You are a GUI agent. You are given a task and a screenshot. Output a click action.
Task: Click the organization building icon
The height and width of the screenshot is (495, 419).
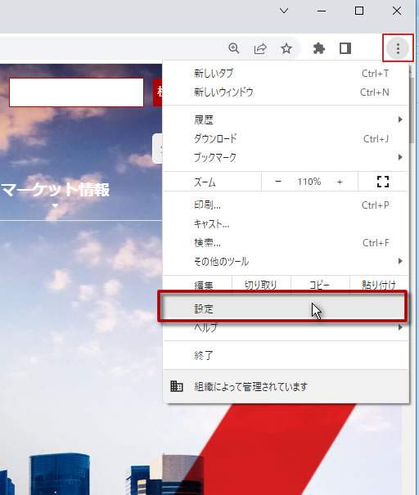[177, 386]
